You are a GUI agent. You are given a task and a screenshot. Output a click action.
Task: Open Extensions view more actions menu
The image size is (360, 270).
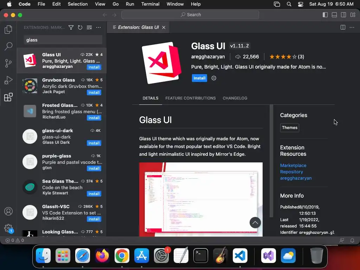(98, 27)
